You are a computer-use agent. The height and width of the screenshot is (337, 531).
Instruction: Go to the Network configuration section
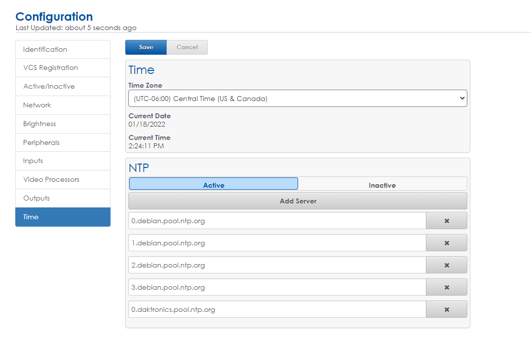coord(63,105)
